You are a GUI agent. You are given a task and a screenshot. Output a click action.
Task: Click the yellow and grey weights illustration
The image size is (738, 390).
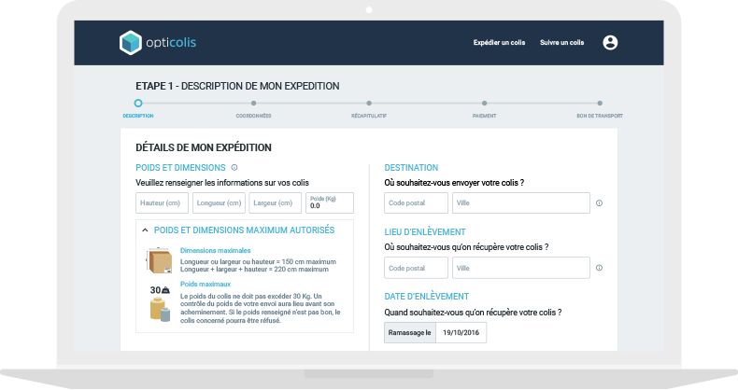click(x=160, y=310)
